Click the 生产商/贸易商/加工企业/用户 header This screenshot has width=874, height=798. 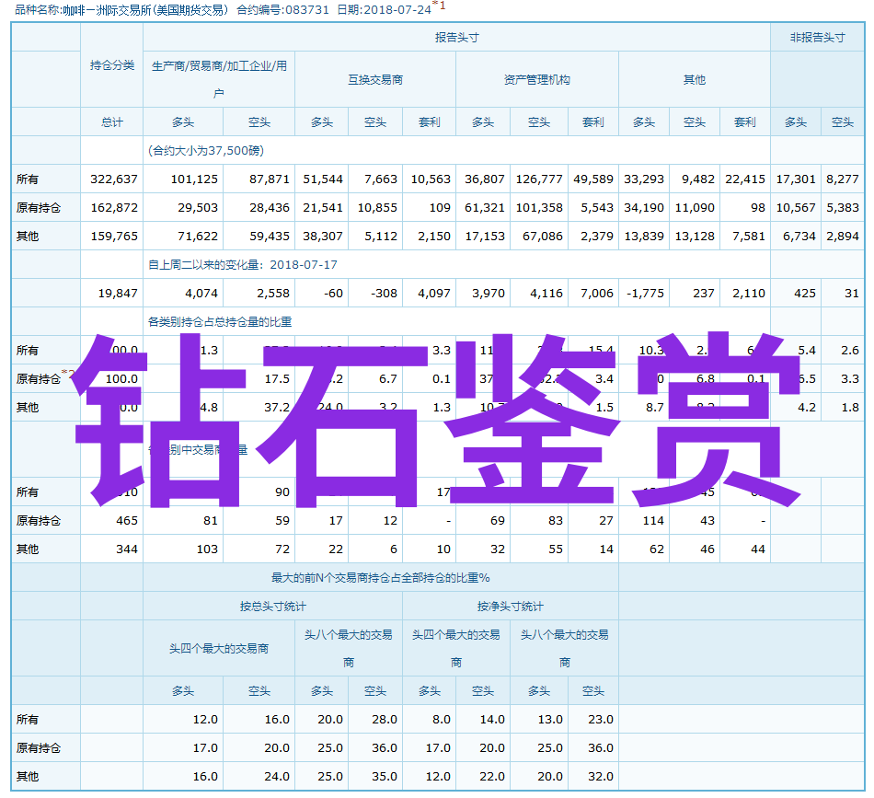[x=219, y=79]
